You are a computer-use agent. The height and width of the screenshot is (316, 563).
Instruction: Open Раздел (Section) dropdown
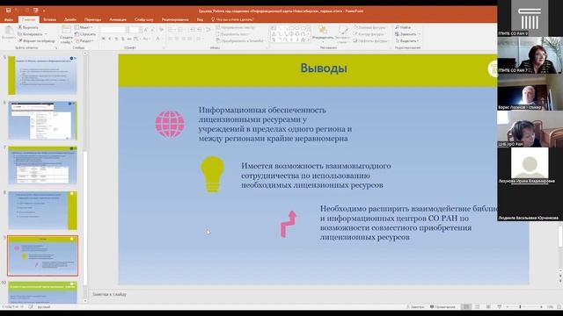coord(85,41)
